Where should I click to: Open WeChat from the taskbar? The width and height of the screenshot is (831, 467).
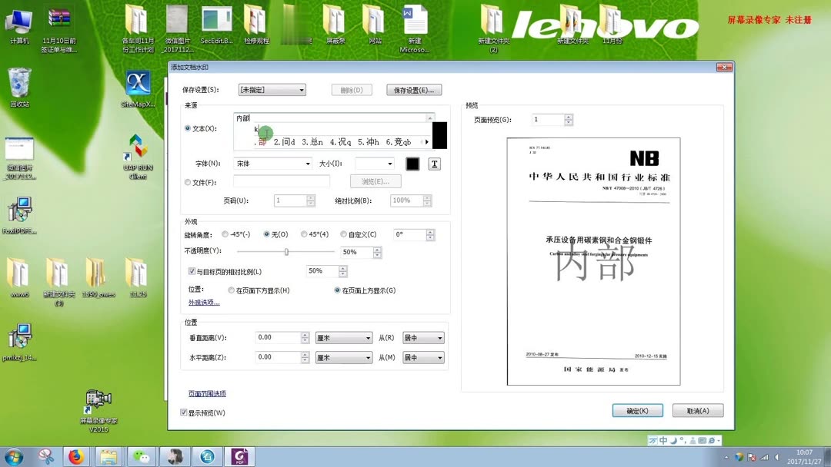coord(140,456)
